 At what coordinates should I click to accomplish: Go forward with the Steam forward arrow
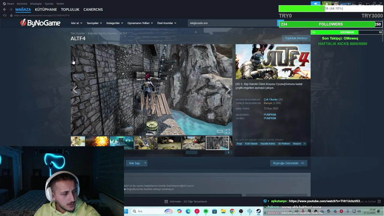tap(11, 10)
